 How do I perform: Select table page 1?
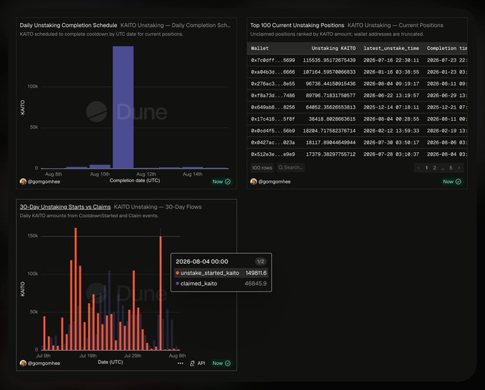pos(426,168)
